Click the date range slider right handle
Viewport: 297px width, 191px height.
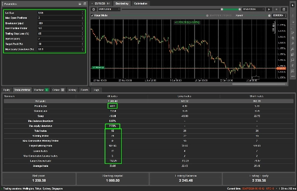click(x=240, y=9)
